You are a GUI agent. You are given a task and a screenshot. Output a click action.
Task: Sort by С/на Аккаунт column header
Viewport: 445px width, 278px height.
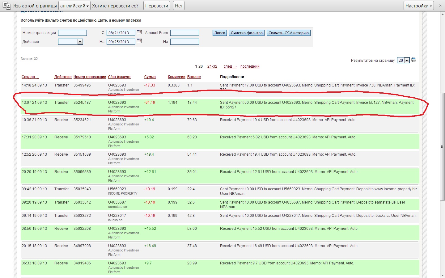tap(119, 77)
